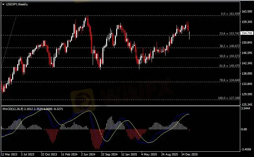The width and height of the screenshot is (254, 157).
Task: Click the 2 Jun 2024 date label
Action: [88, 154]
